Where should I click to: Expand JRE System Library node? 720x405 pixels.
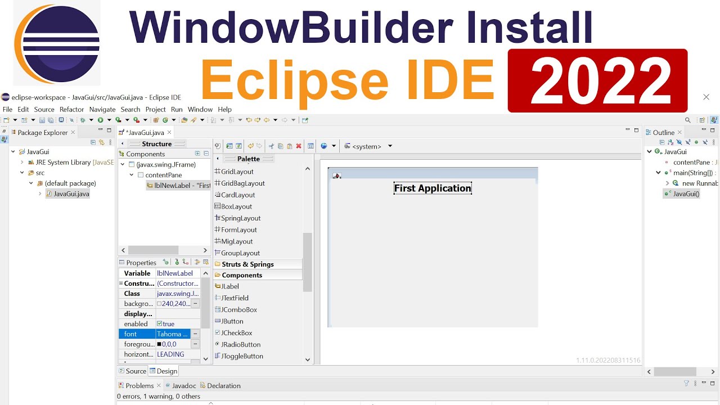click(22, 163)
